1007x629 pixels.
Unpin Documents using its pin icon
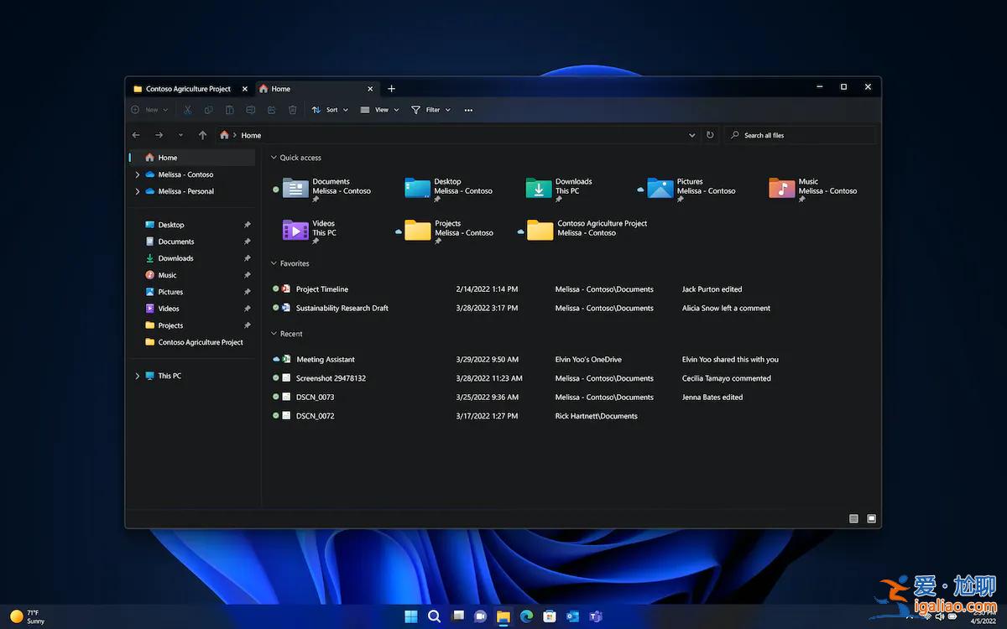(x=246, y=242)
